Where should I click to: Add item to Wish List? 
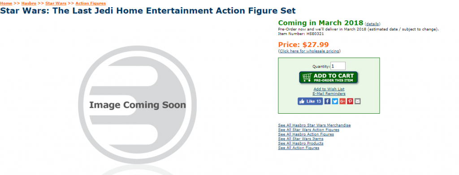(329, 89)
